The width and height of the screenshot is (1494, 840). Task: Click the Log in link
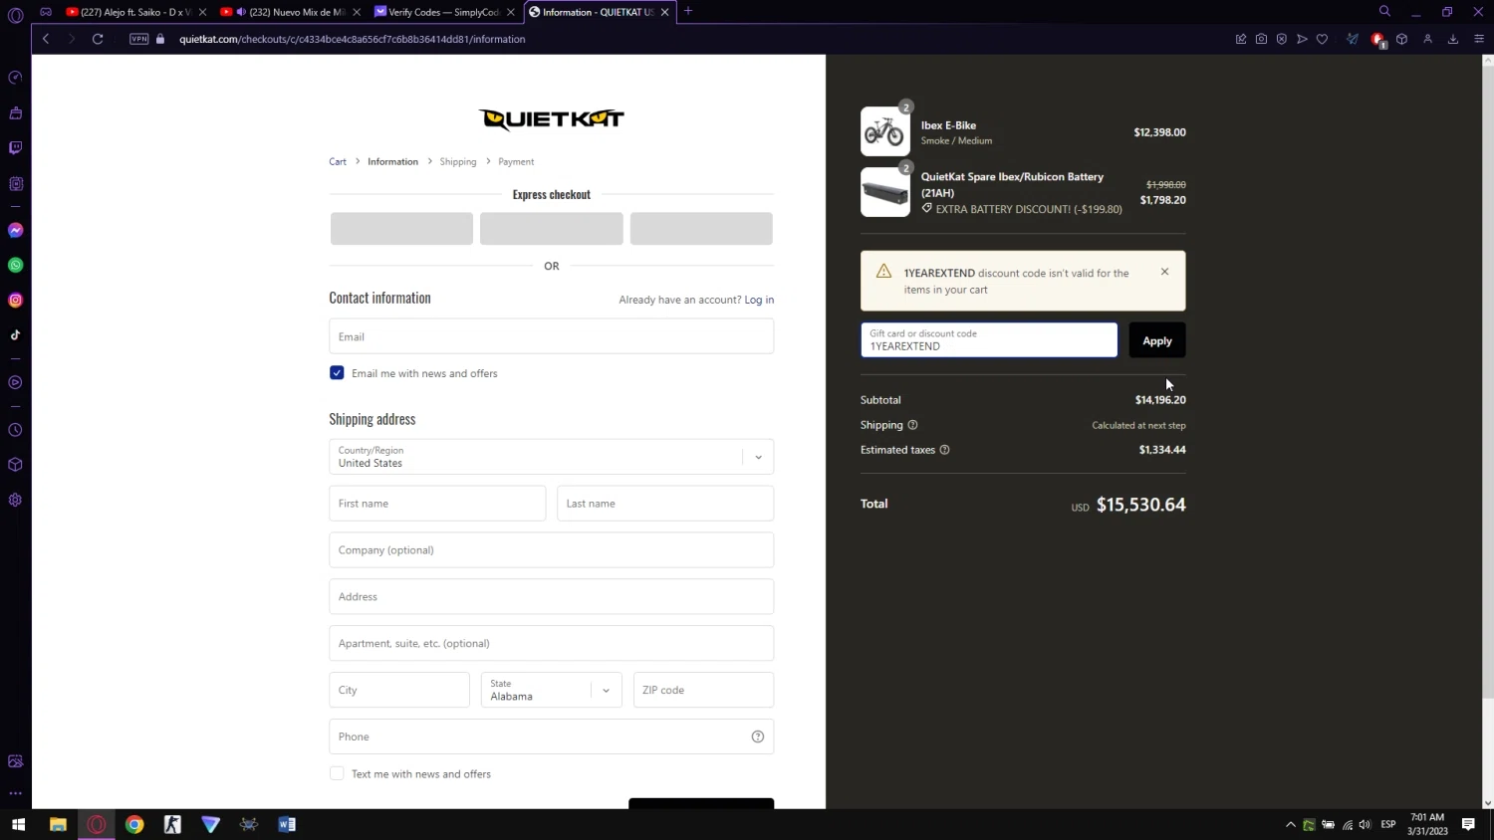759,300
